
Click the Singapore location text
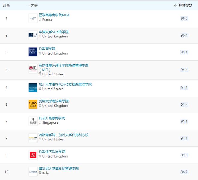click(x=50, y=122)
